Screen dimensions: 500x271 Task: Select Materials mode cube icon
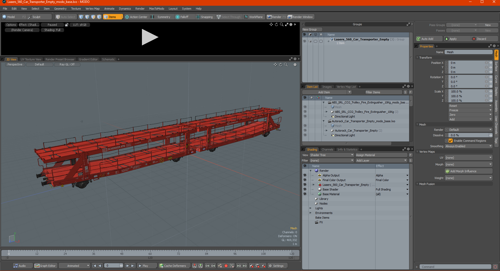[x=99, y=17]
